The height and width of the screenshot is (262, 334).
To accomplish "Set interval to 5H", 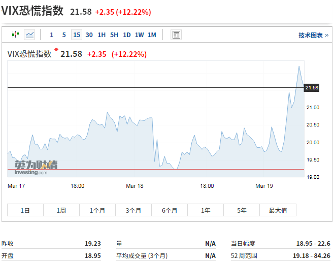I will tap(114, 35).
